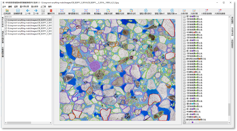Click the purple-filled grain polygon in the image
237x131 pixels.
94,66
